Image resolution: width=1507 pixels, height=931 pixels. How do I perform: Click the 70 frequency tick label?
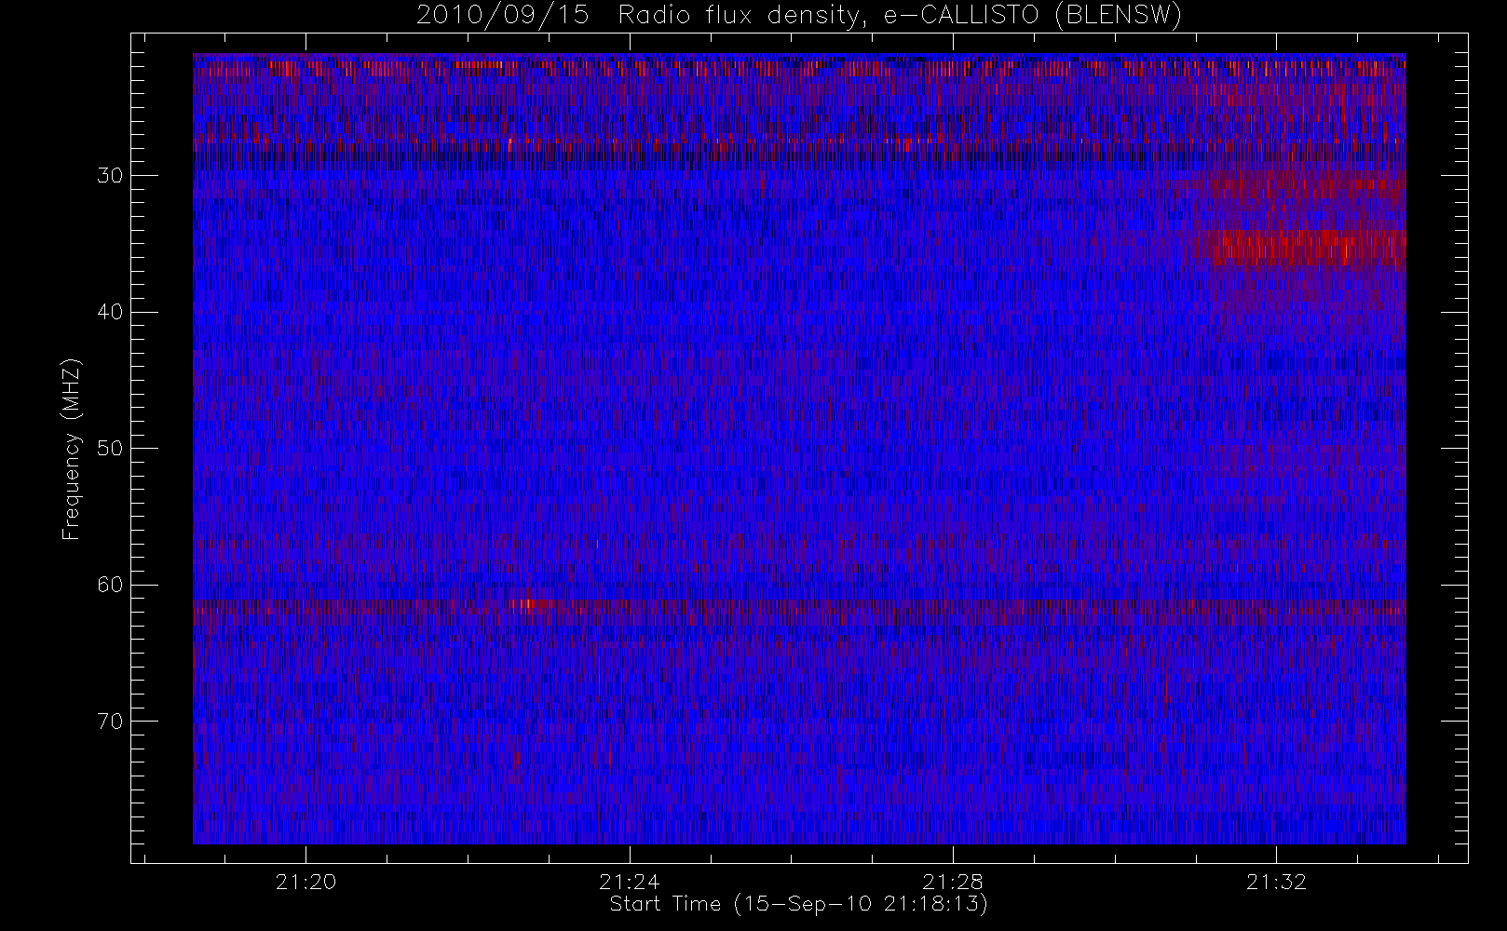click(110, 722)
